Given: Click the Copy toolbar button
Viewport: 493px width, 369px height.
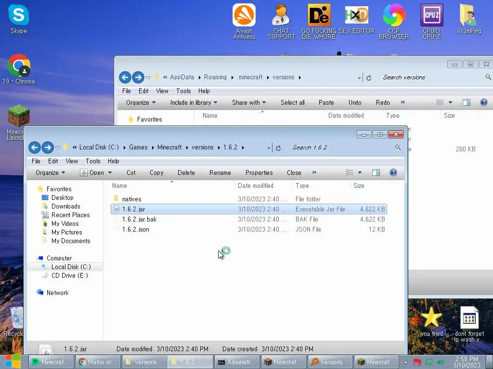Looking at the screenshot, I should 156,172.
